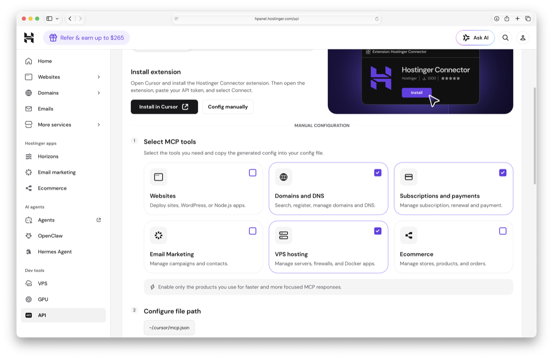The width and height of the screenshot is (553, 359).
Task: Click the Hermes Agent icon
Action: [29, 252]
